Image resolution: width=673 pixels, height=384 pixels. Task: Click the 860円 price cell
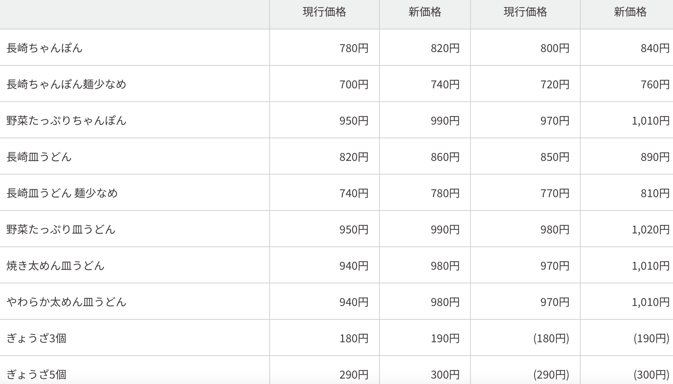(445, 157)
